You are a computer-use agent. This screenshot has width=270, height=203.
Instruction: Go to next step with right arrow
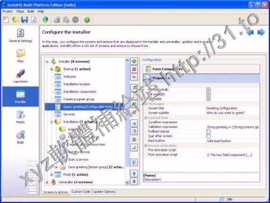pos(261,32)
